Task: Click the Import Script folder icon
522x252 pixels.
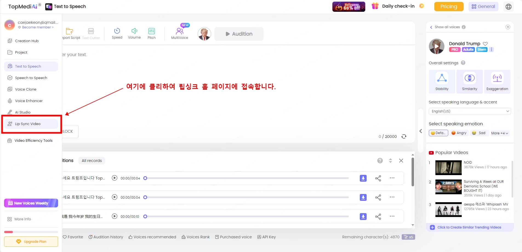Action: pyautogui.click(x=69, y=31)
